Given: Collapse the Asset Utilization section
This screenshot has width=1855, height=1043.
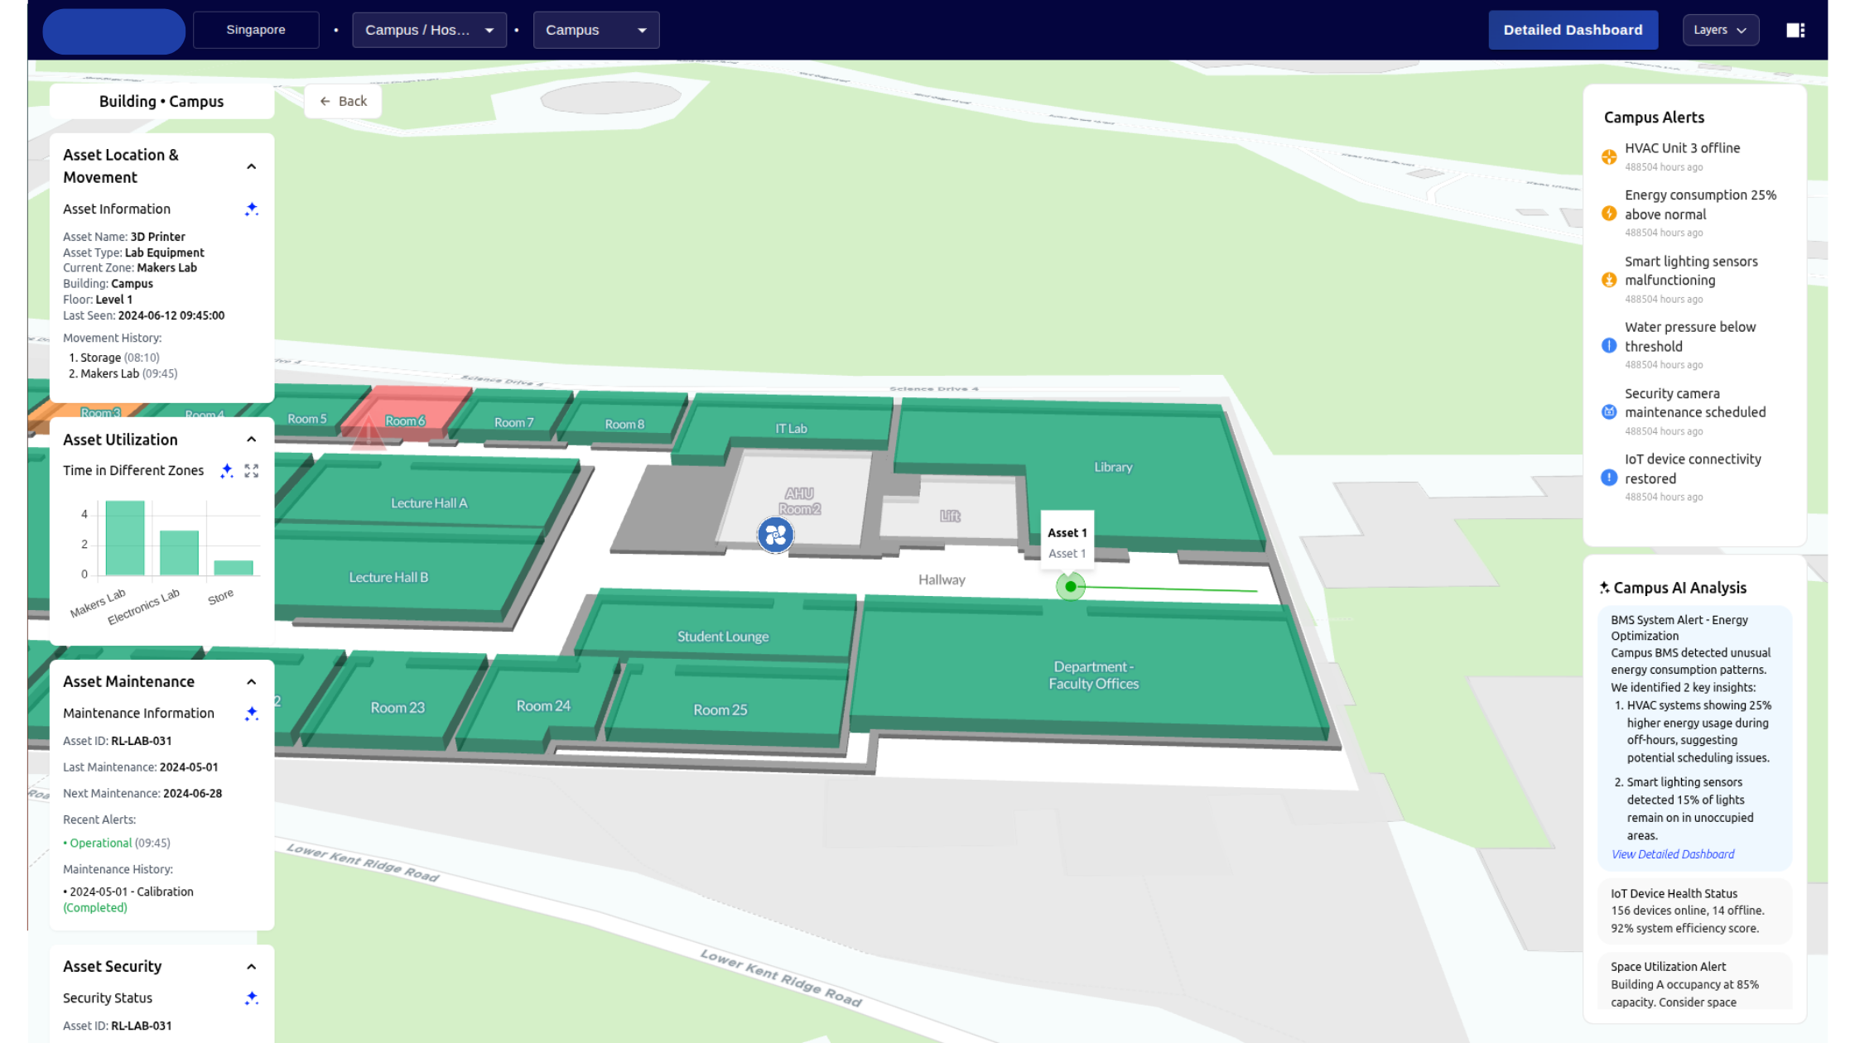Looking at the screenshot, I should pos(252,440).
